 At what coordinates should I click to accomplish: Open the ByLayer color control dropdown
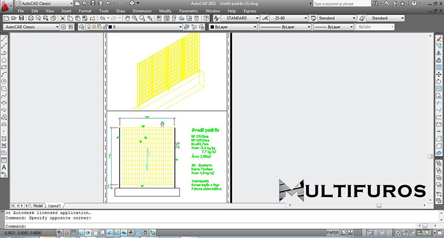pyautogui.click(x=230, y=26)
